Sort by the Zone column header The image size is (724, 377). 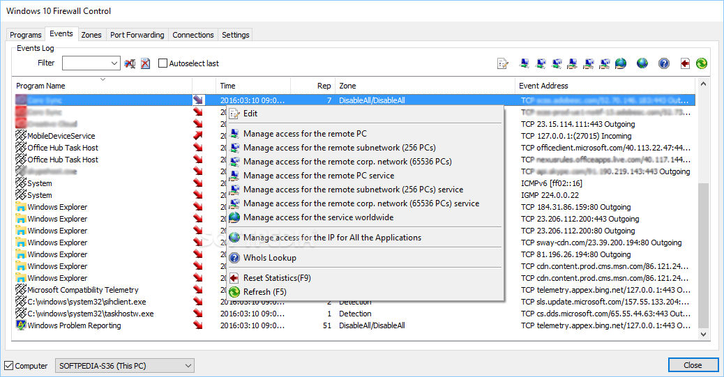pyautogui.click(x=425, y=86)
